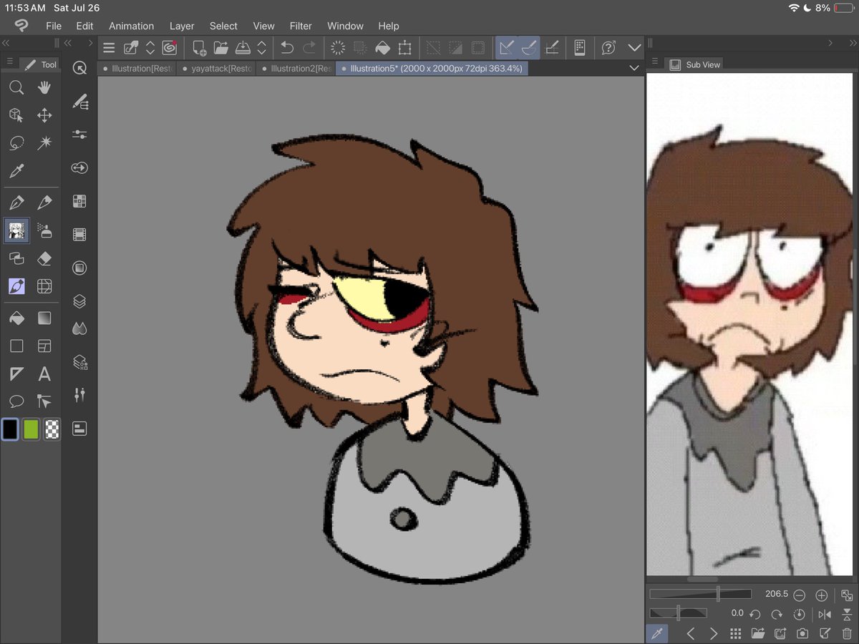Image resolution: width=859 pixels, height=644 pixels.
Task: Switch to the Illustration2 canvas tab
Action: click(x=296, y=69)
